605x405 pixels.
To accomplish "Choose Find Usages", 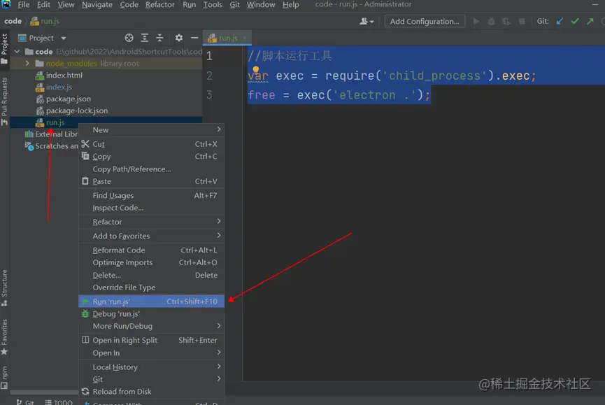I will pos(151,196).
